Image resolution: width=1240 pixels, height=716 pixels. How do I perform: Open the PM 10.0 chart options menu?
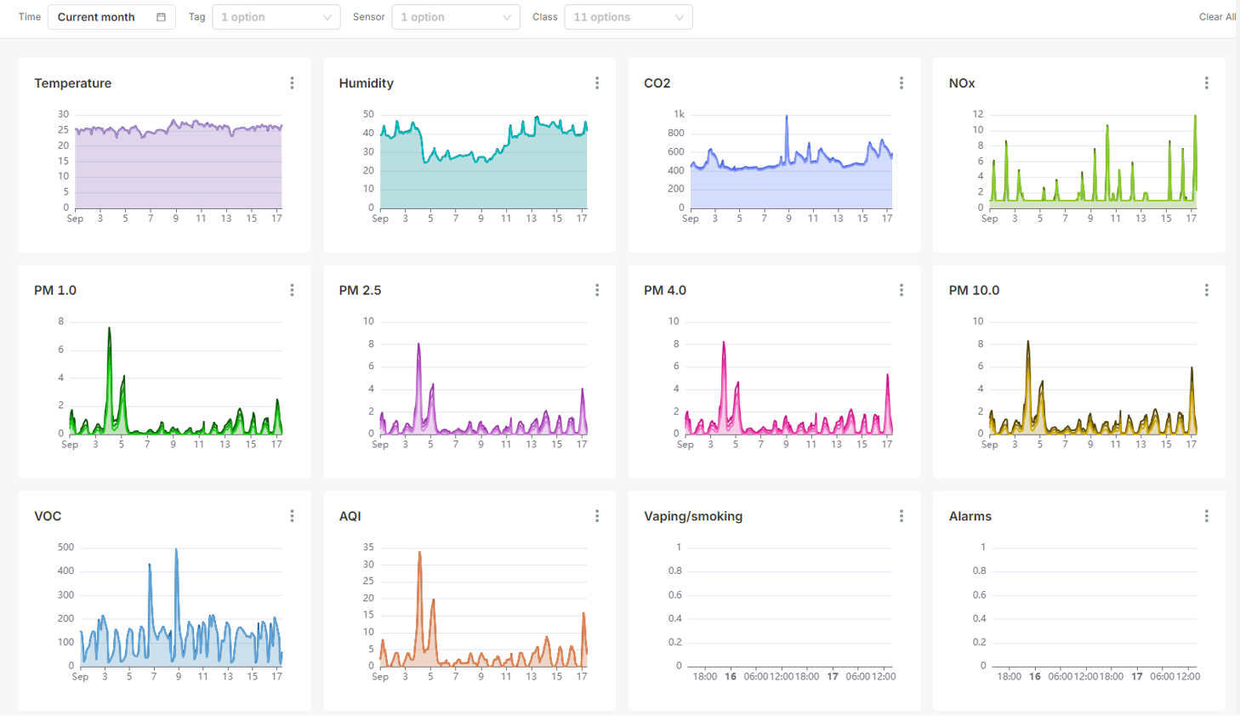[1206, 291]
